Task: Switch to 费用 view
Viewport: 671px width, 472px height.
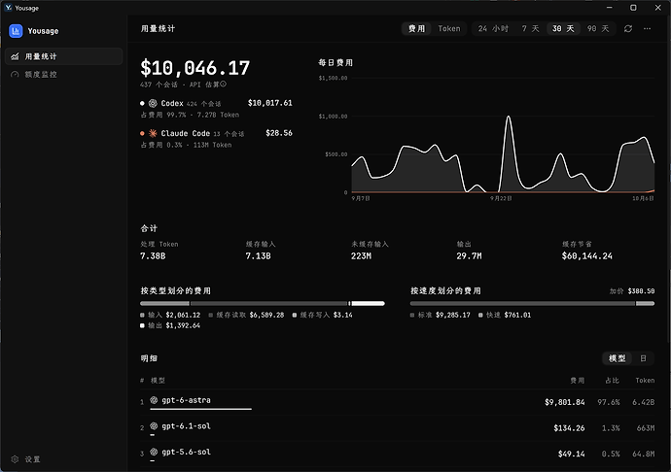Action: (416, 28)
